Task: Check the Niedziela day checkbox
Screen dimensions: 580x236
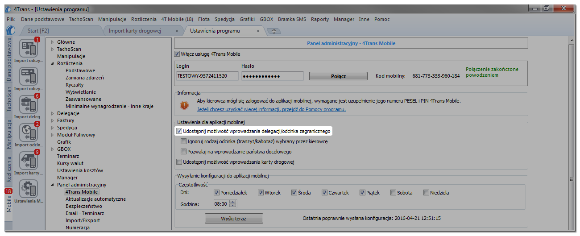Action: (x=427, y=193)
